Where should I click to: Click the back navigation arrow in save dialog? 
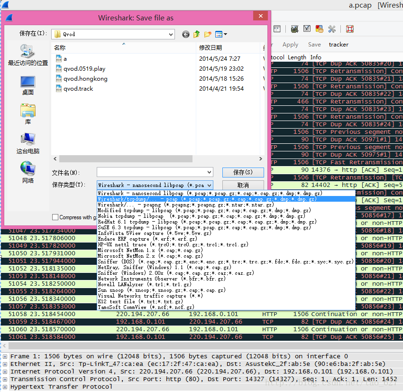coord(185,34)
